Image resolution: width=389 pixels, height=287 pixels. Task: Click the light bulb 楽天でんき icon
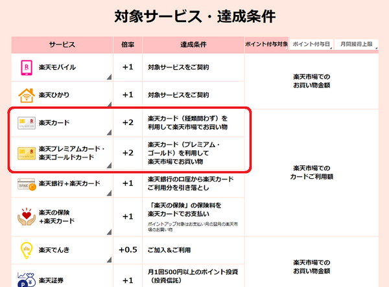[x=27, y=250]
